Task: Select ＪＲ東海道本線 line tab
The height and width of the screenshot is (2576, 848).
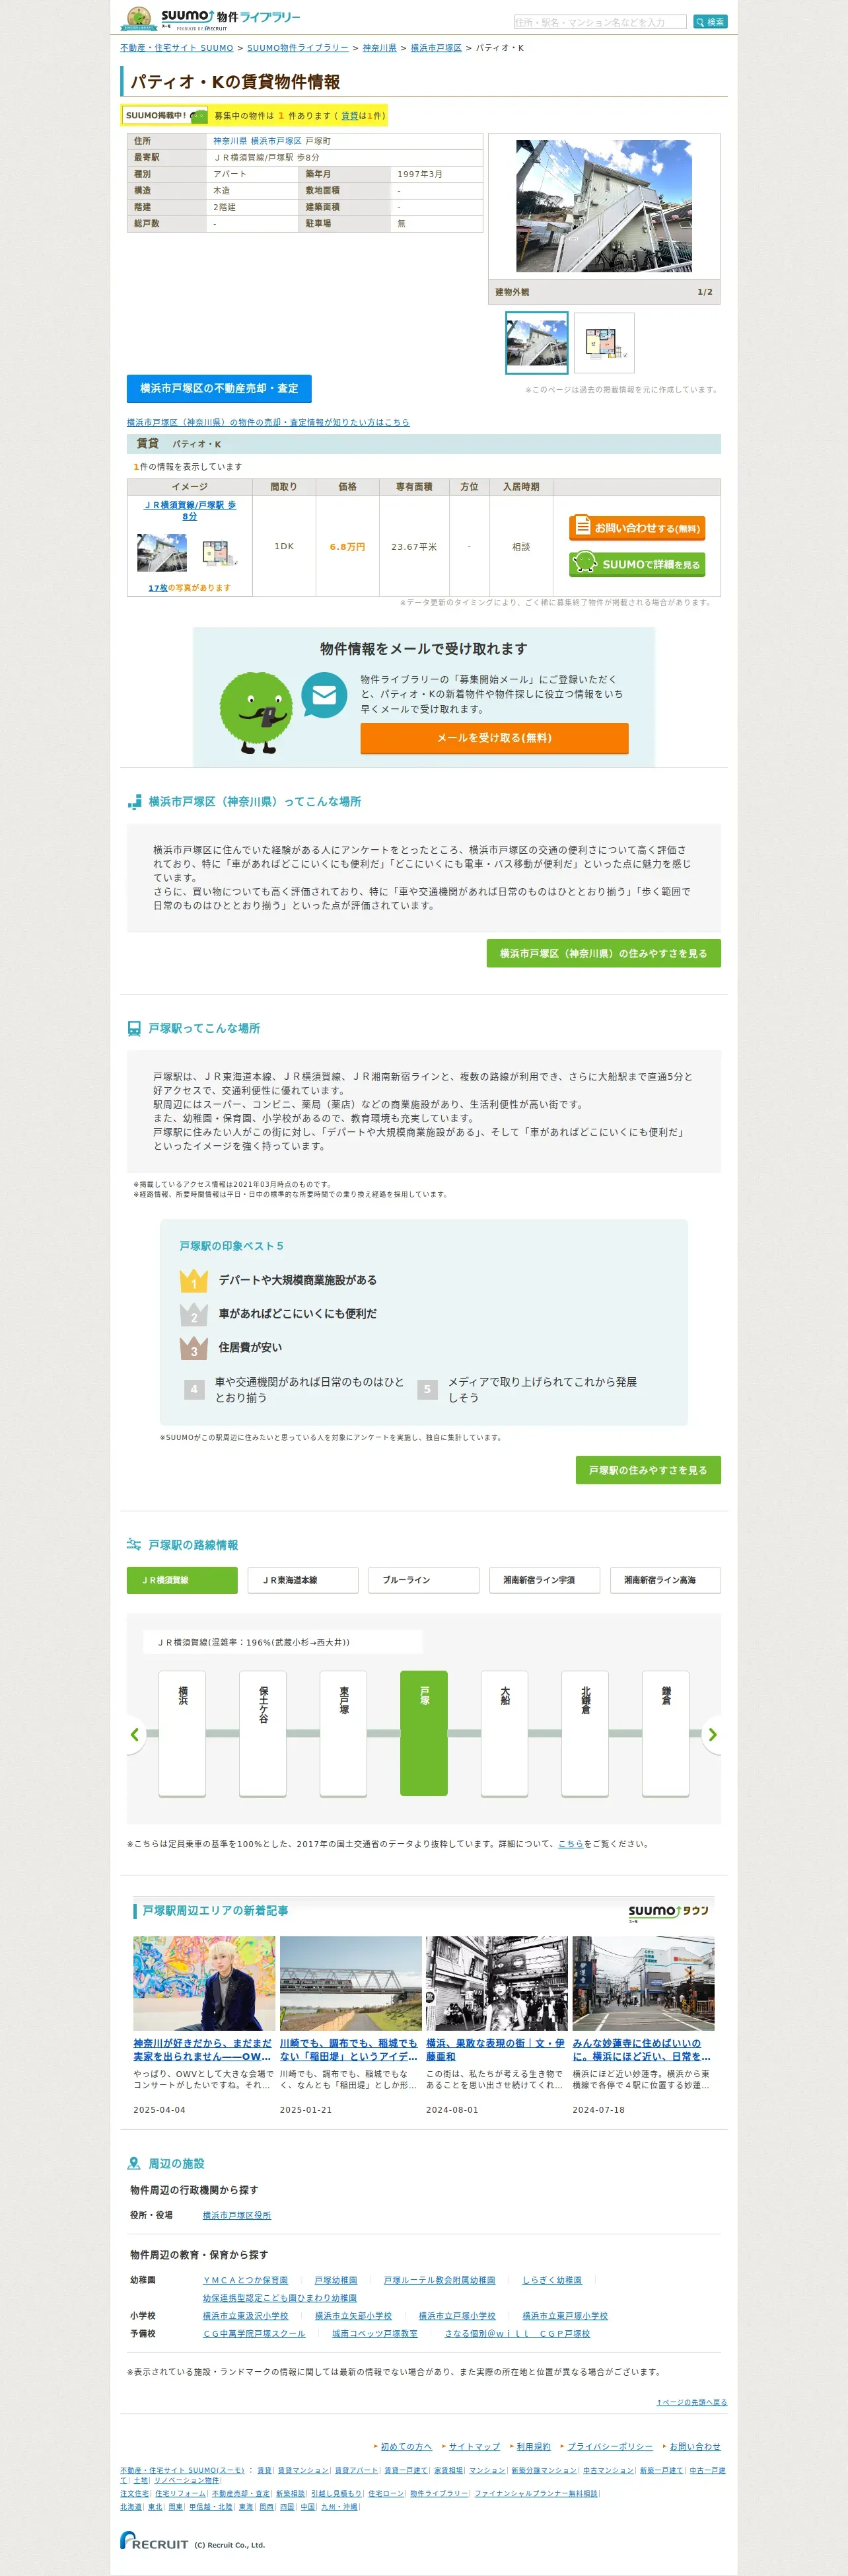Action: 302,1580
